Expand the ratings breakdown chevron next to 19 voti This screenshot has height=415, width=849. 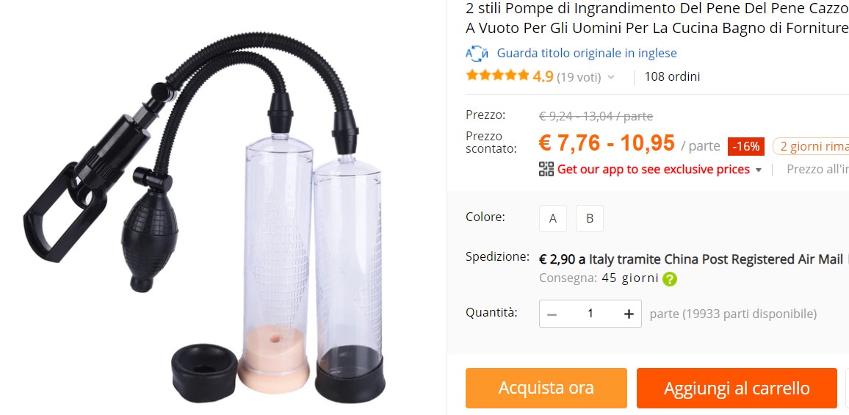(x=611, y=77)
